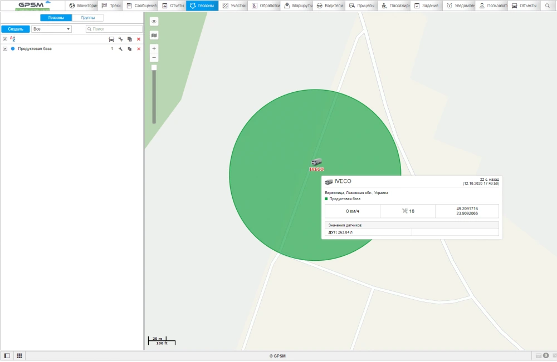
Task: Toggle the select-all geofences checkbox
Action: [x=5, y=39]
